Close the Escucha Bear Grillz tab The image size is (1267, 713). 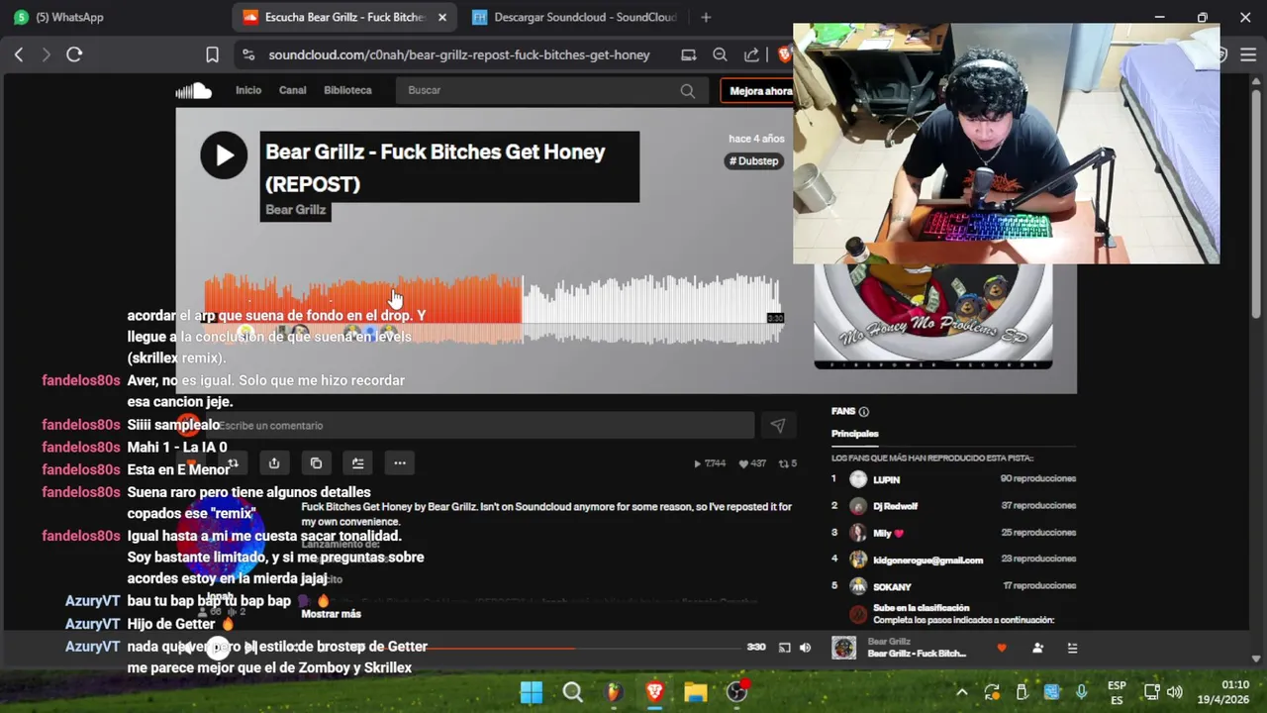442,17
